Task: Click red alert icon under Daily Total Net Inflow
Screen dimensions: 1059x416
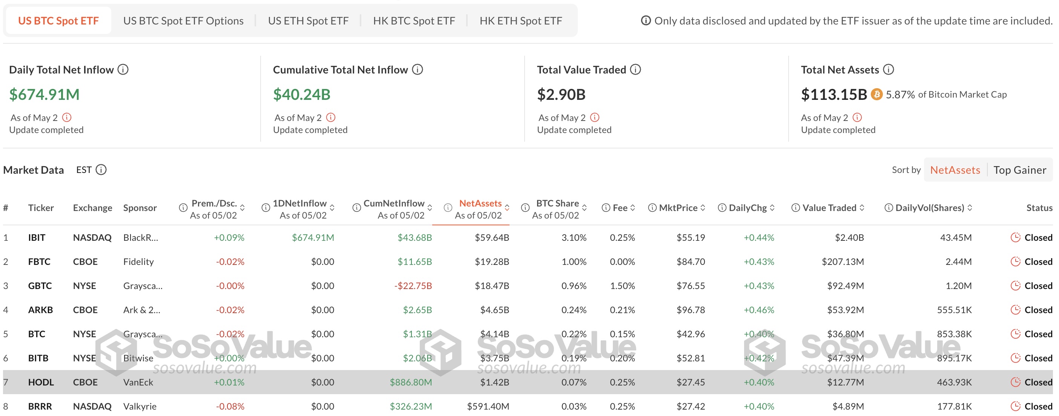Action: [67, 118]
